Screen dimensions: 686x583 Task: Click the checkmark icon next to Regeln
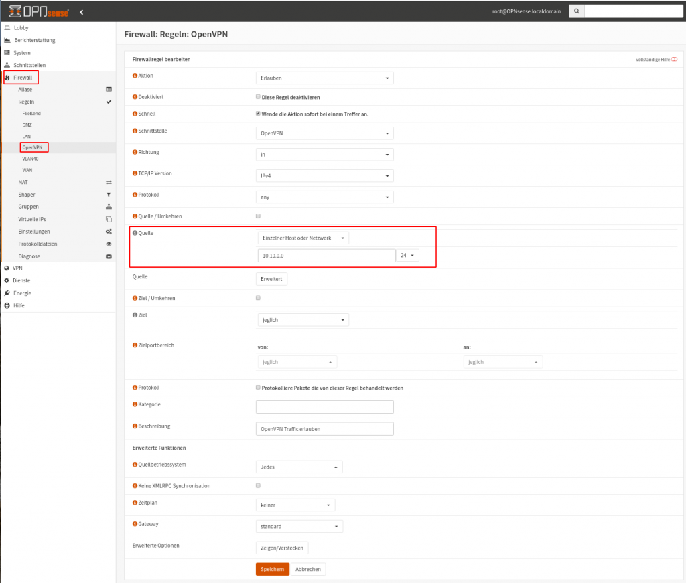(x=109, y=102)
